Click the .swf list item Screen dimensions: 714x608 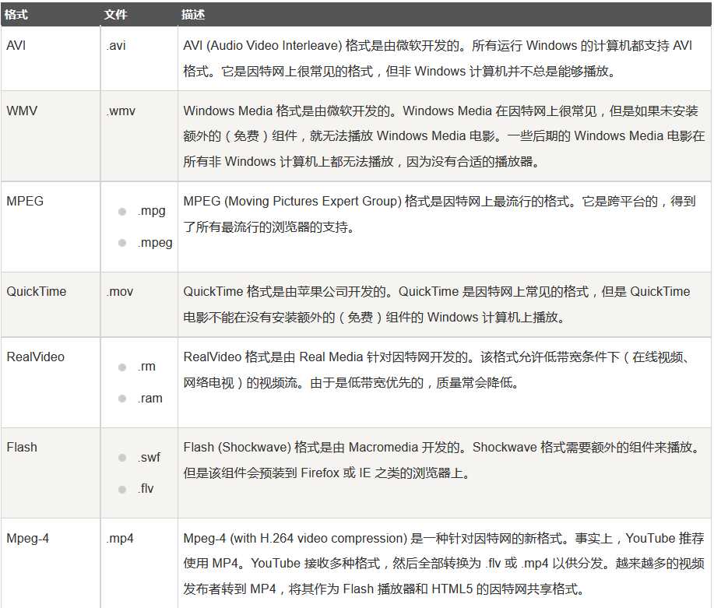click(x=149, y=457)
